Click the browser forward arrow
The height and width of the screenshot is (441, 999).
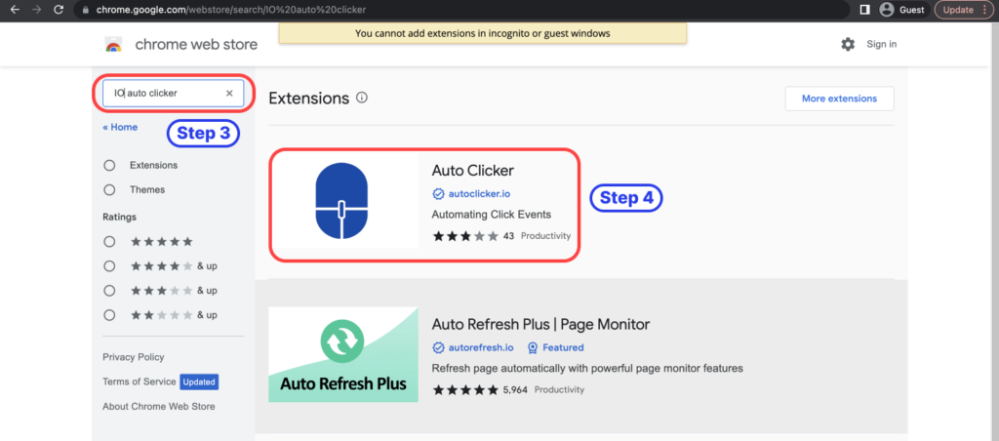(36, 10)
